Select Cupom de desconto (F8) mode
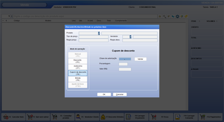The image size is (224, 122). [x=78, y=73]
